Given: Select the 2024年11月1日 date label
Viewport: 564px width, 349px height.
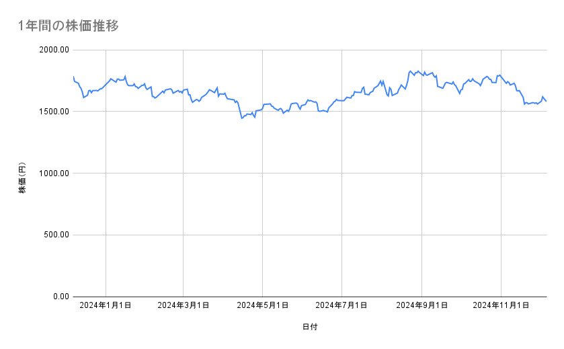Looking at the screenshot, I should pos(500,305).
